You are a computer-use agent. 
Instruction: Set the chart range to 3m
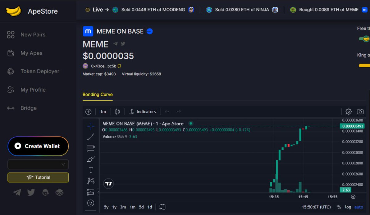click(123, 207)
